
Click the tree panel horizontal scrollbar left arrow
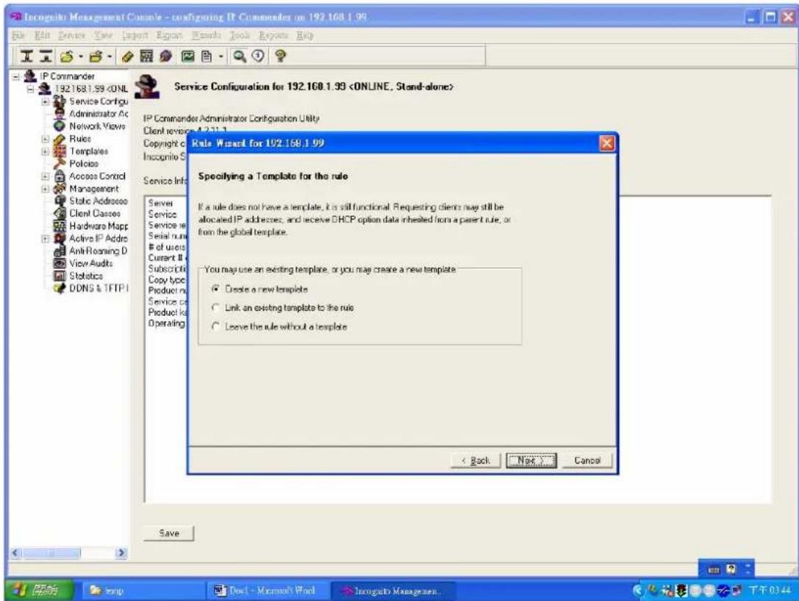click(15, 553)
